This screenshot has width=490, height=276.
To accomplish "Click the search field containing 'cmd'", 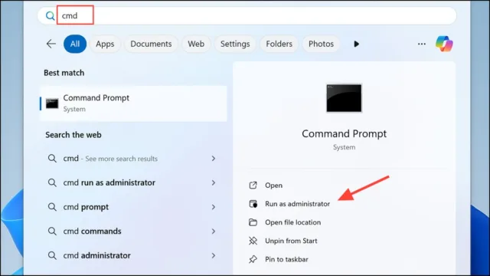I will pyautogui.click(x=247, y=15).
